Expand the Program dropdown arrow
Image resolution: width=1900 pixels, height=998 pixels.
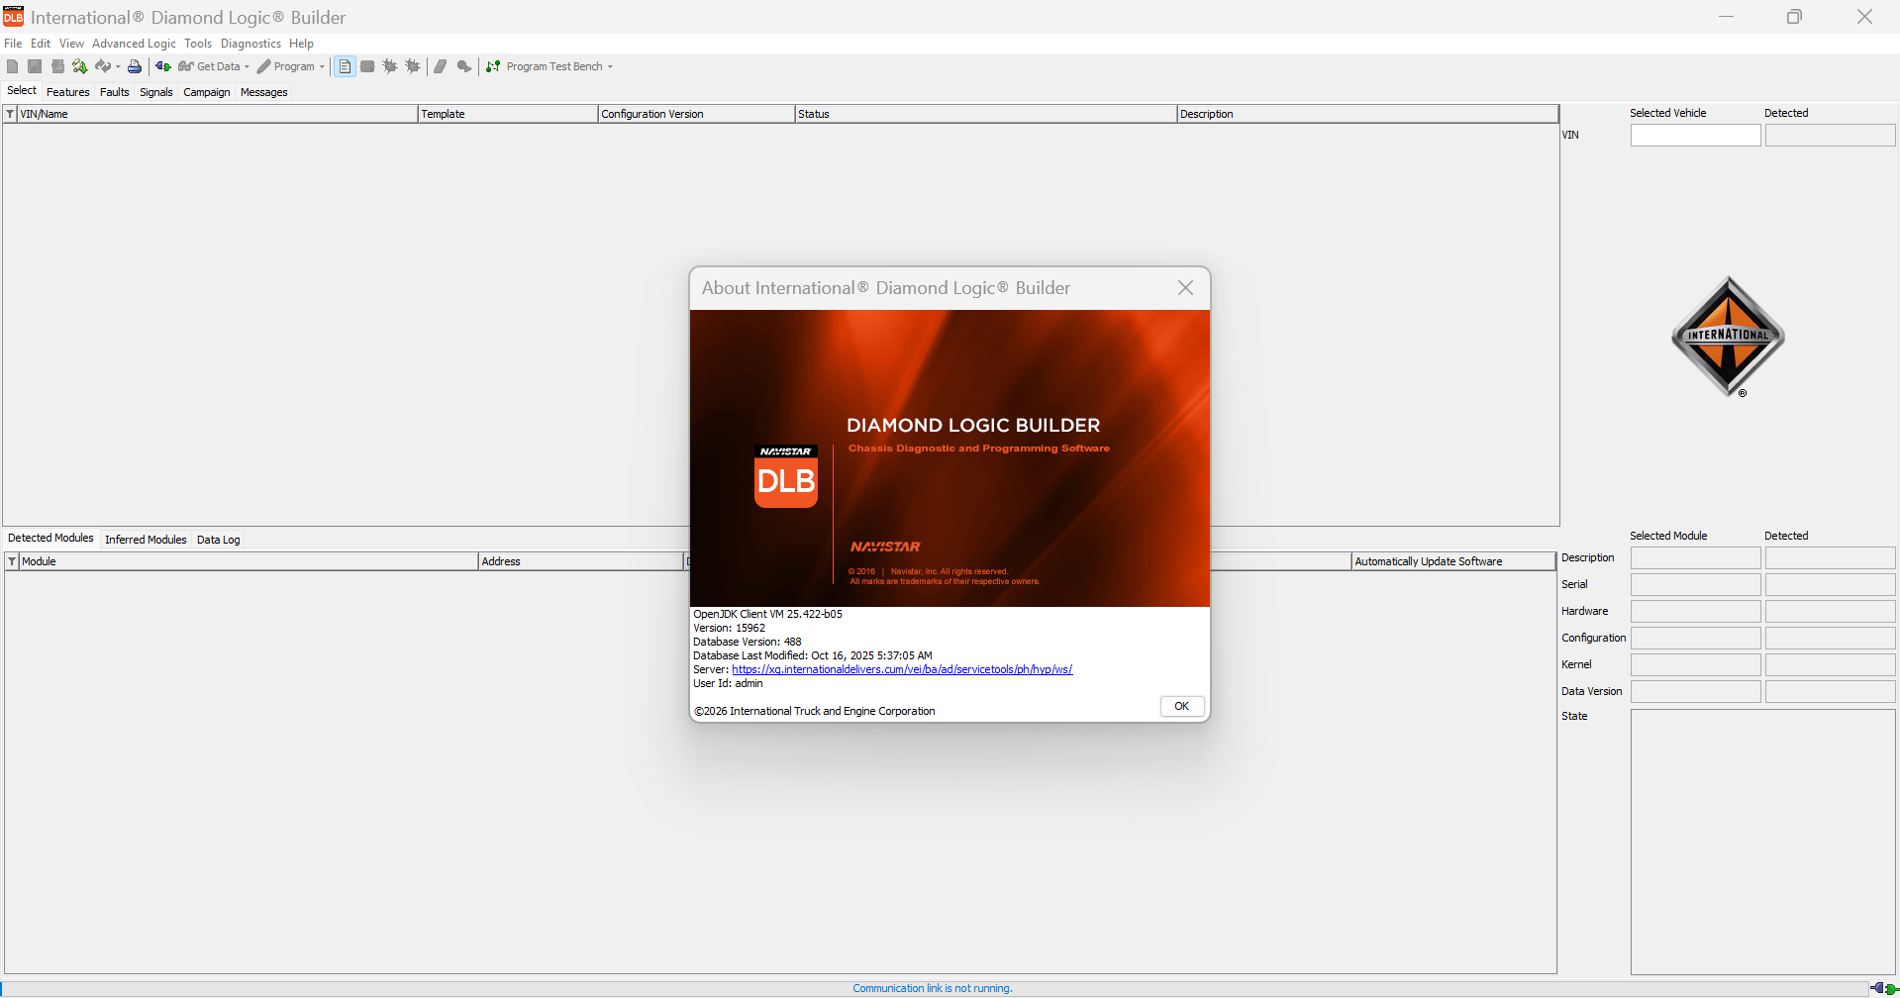(322, 66)
